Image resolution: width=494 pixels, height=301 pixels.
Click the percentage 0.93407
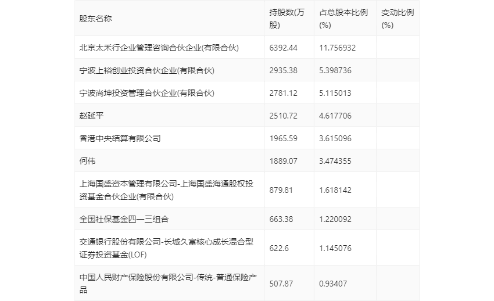(333, 284)
